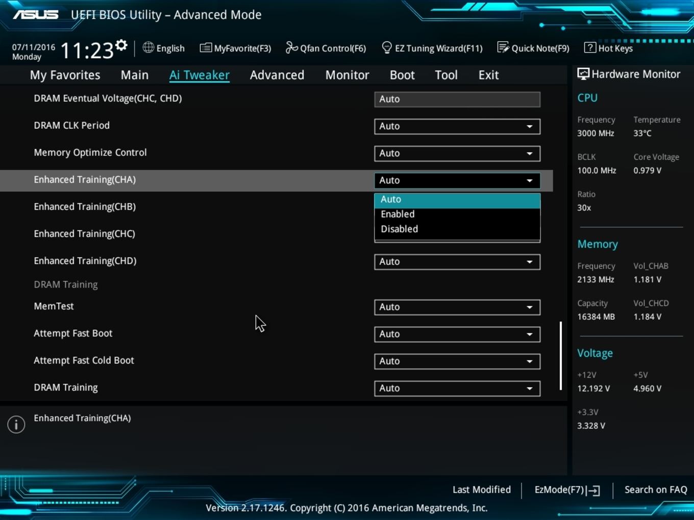Image resolution: width=694 pixels, height=520 pixels.
Task: Click the globe language icon
Action: pyautogui.click(x=148, y=47)
